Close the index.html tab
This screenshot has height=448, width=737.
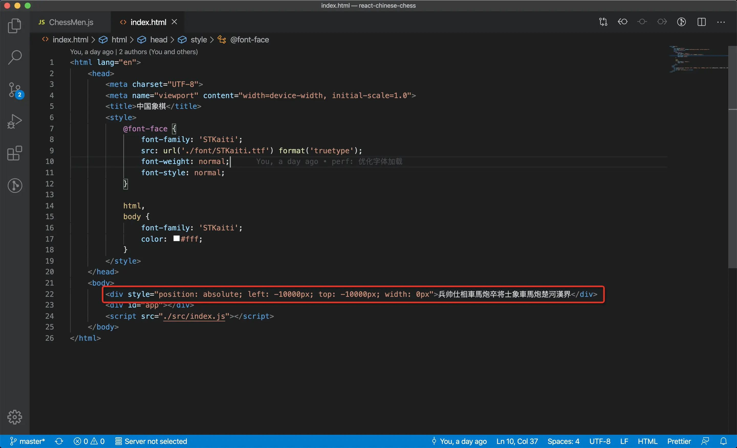coord(174,22)
